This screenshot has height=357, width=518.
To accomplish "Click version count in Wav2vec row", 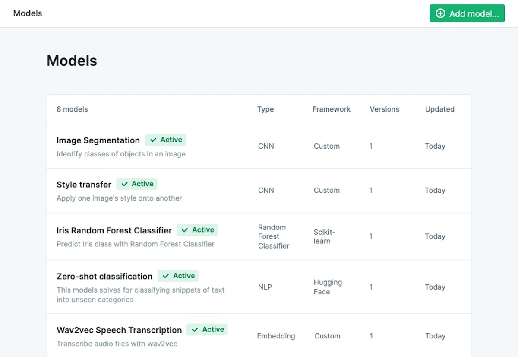I will pos(371,336).
